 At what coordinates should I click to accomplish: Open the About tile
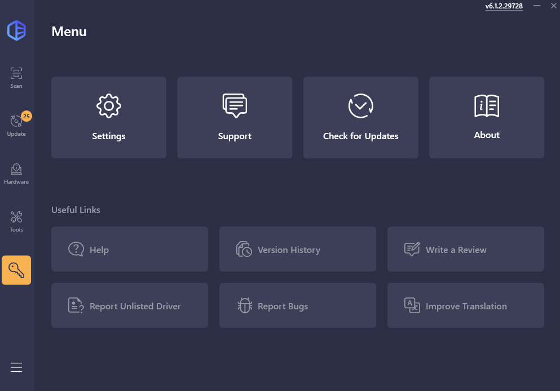[487, 118]
